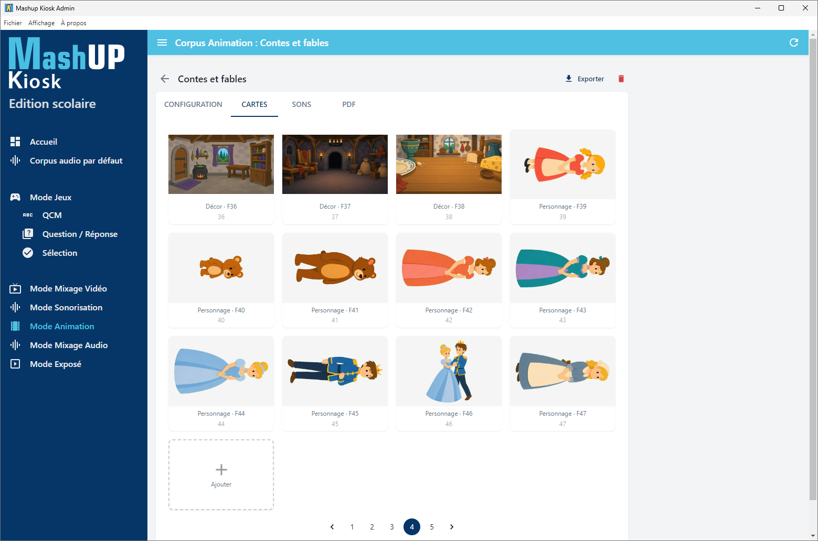This screenshot has width=818, height=541.
Task: Open the Affichage menu
Action: 41,23
